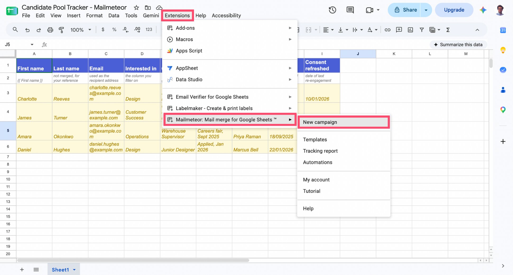Click the search magnifier in toolbar

point(15,30)
